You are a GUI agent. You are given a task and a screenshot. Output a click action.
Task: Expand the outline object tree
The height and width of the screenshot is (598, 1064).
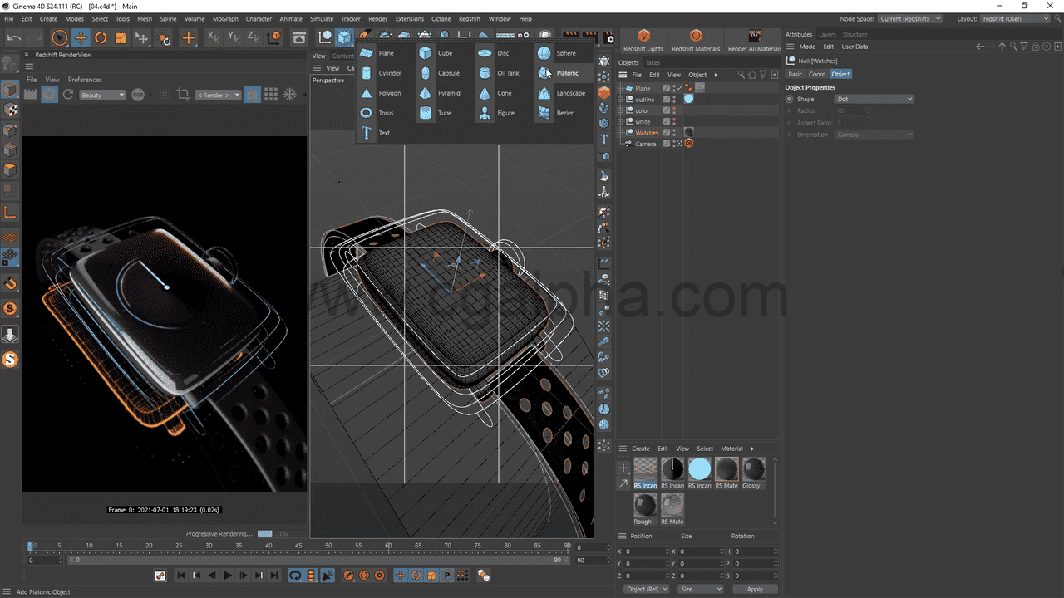[x=620, y=100]
